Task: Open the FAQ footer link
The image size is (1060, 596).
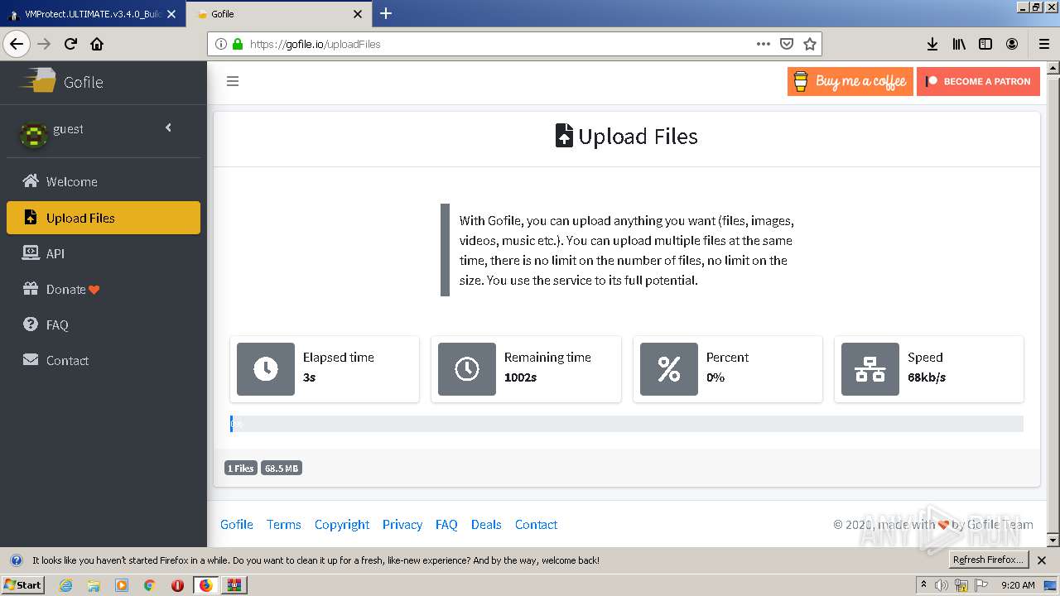Action: click(x=446, y=524)
